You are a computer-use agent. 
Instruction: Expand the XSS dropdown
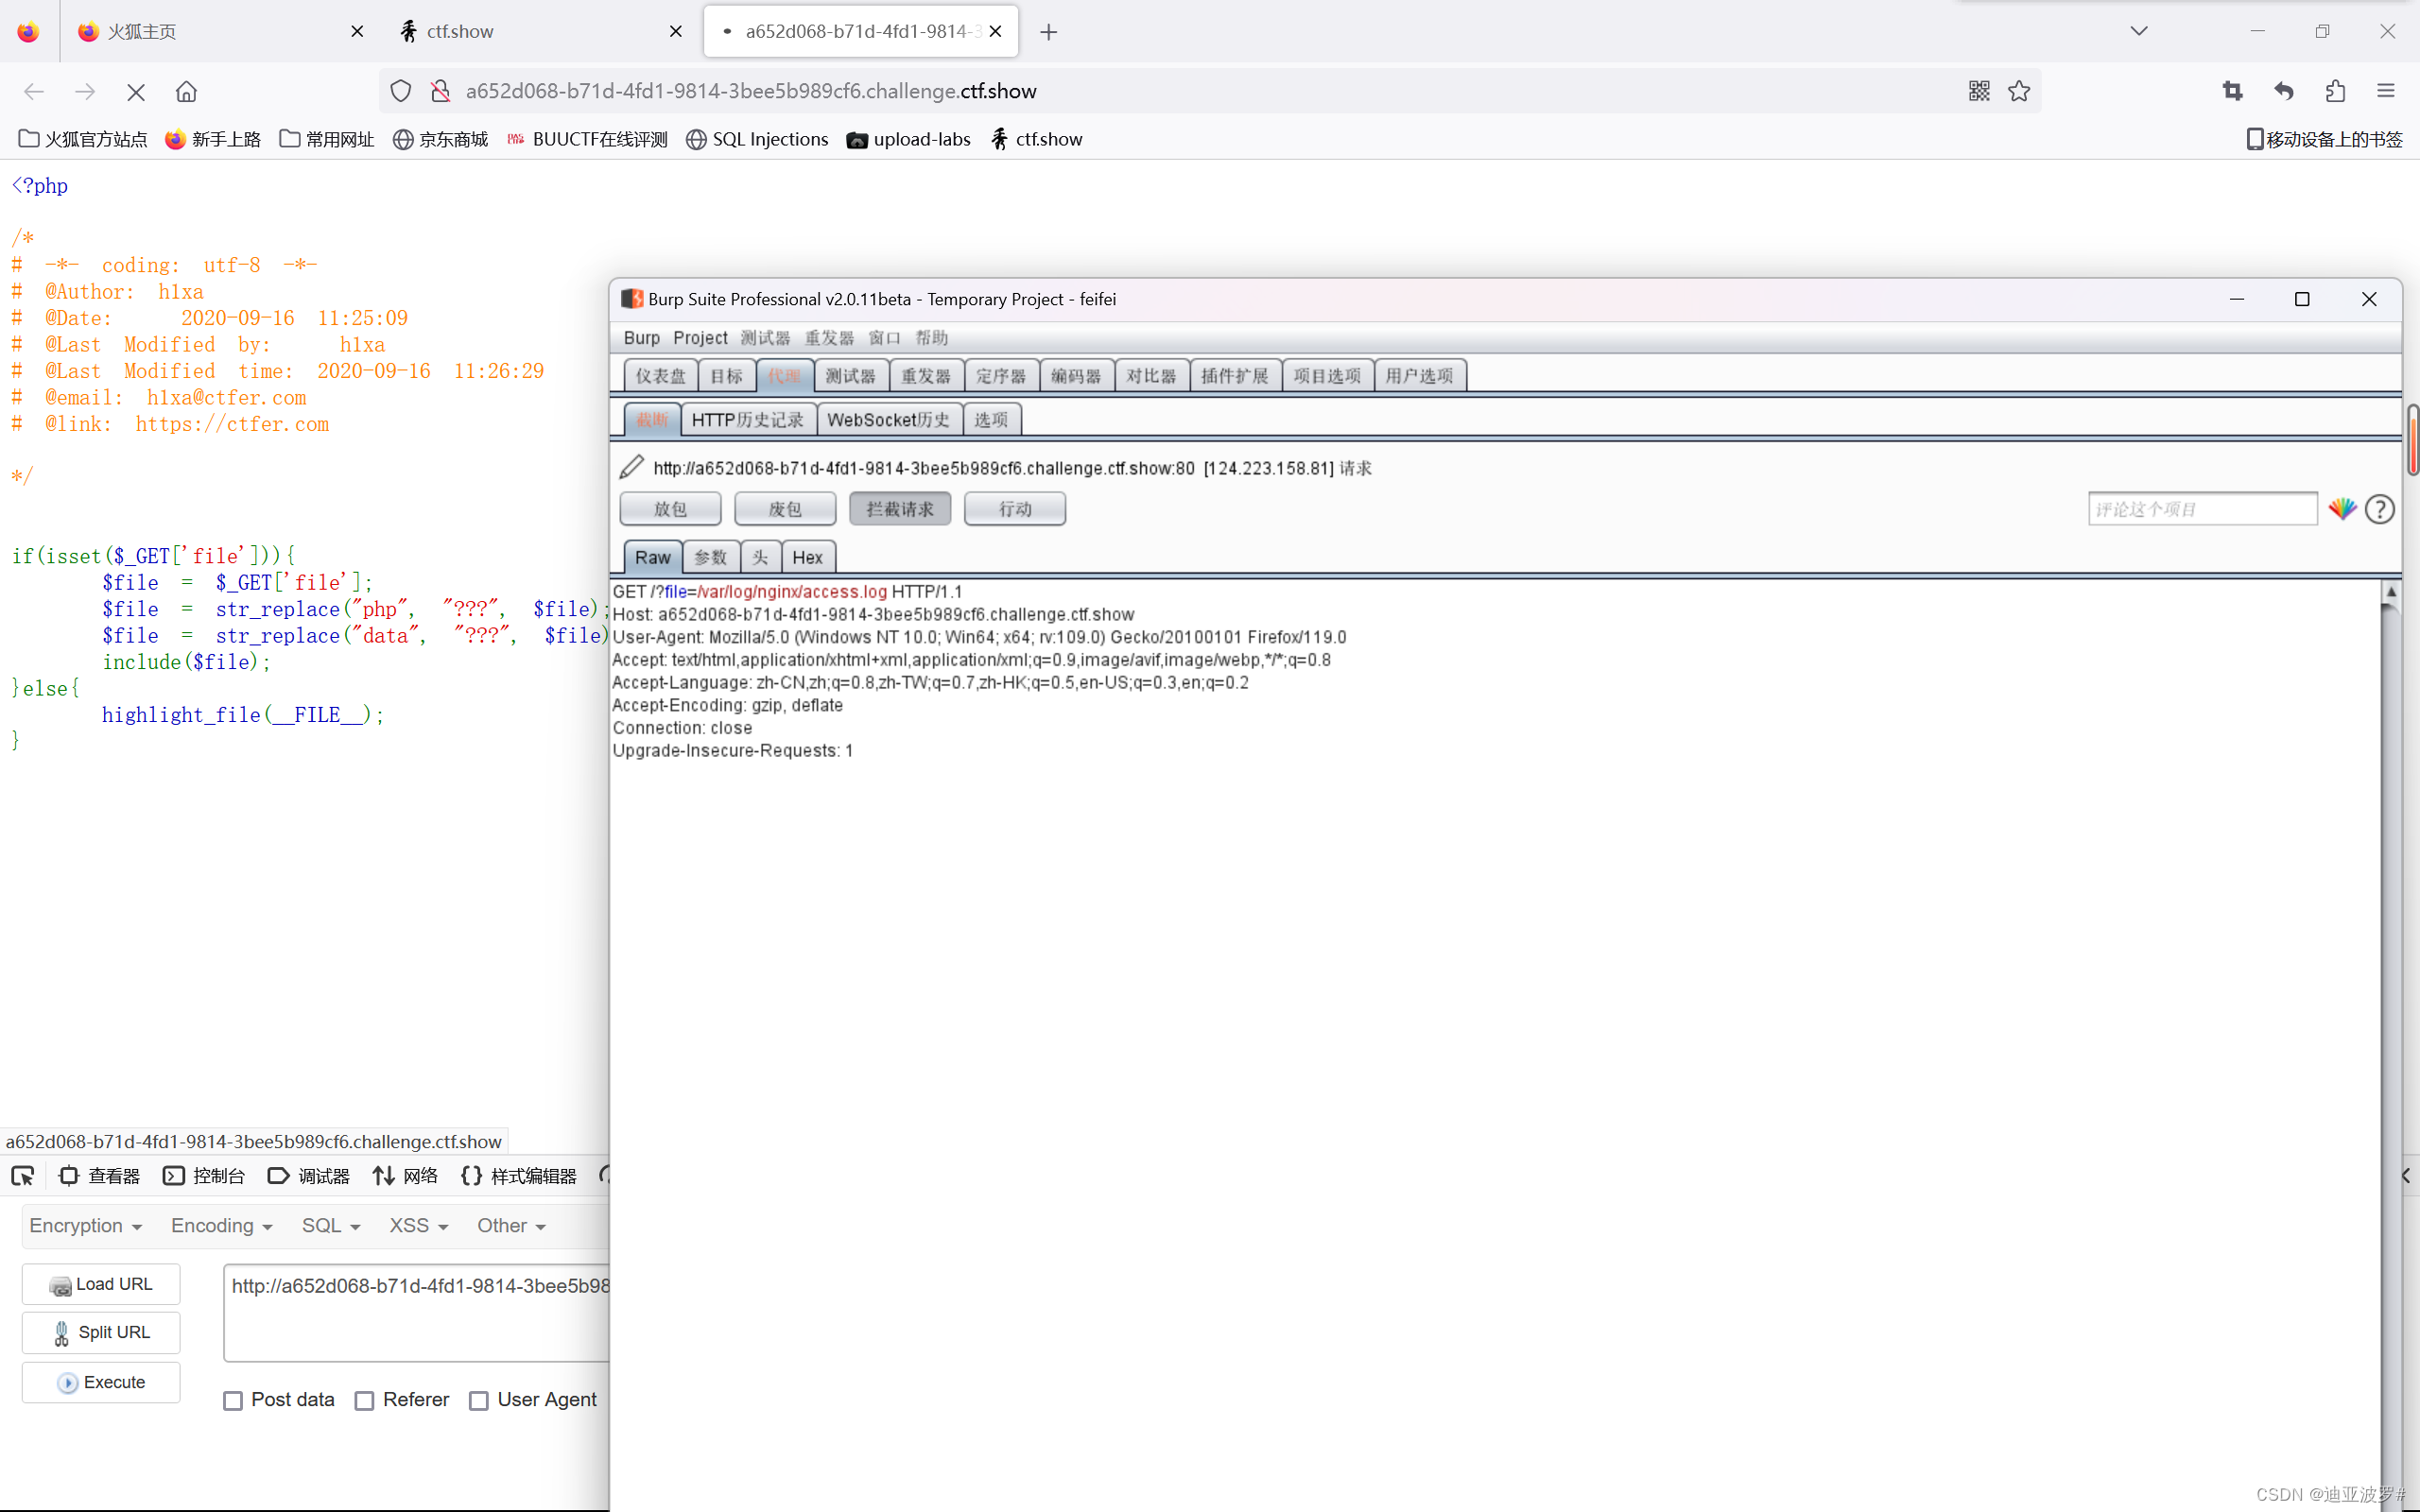(418, 1226)
